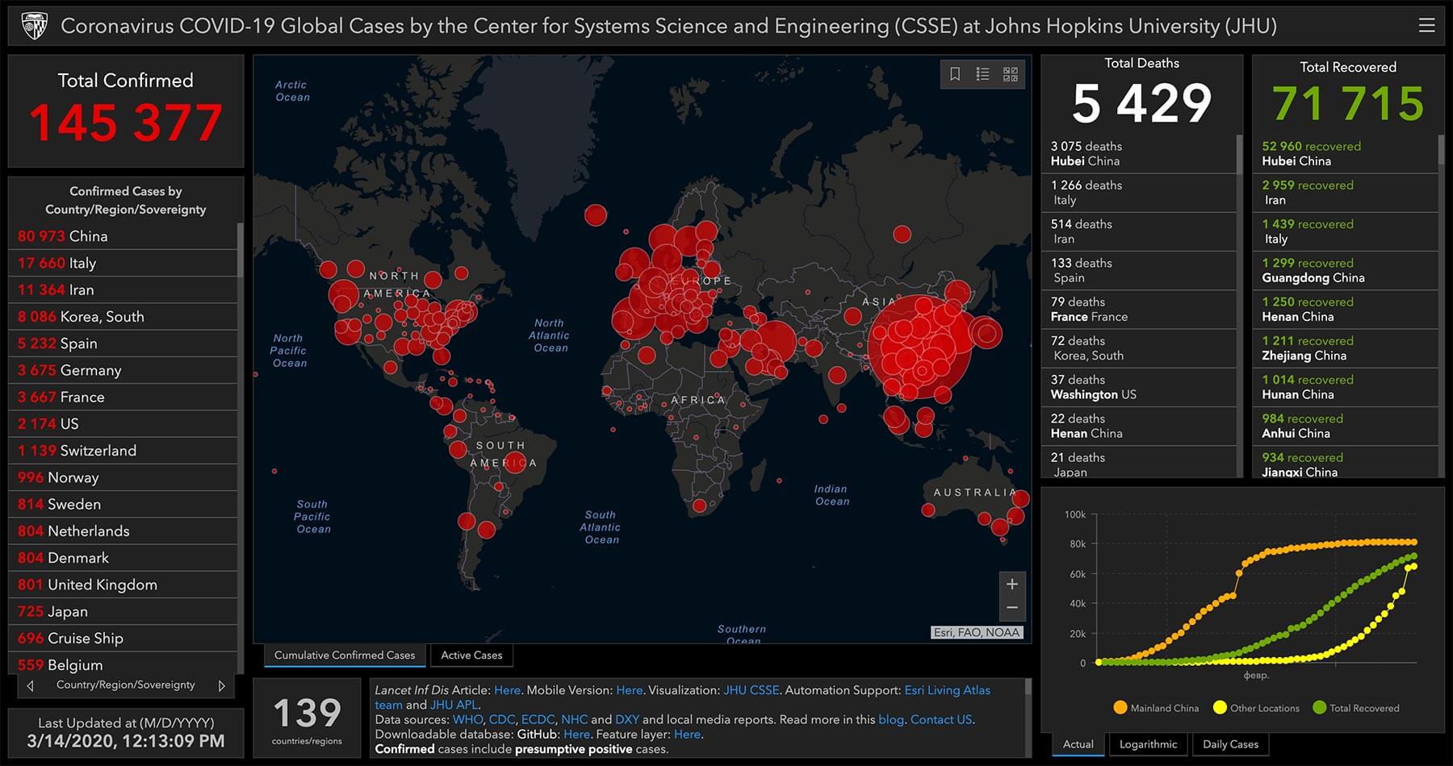
Task: Open the map legend list icon
Action: [x=982, y=74]
